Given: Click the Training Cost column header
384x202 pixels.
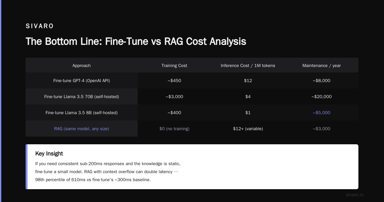Looking at the screenshot, I should click(x=174, y=65).
